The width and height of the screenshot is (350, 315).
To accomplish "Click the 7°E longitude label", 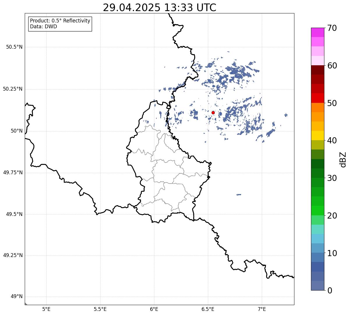I will pyautogui.click(x=262, y=309).
